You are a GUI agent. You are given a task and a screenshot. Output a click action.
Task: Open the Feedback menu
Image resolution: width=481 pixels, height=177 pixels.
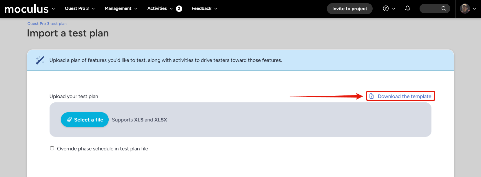click(205, 9)
